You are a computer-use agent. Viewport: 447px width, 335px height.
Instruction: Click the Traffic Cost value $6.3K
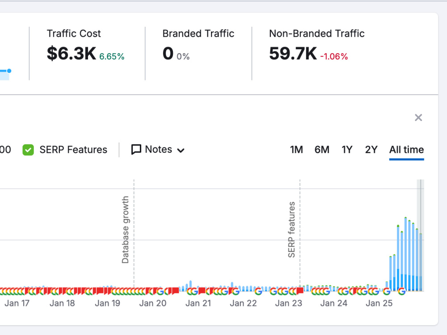tap(71, 53)
